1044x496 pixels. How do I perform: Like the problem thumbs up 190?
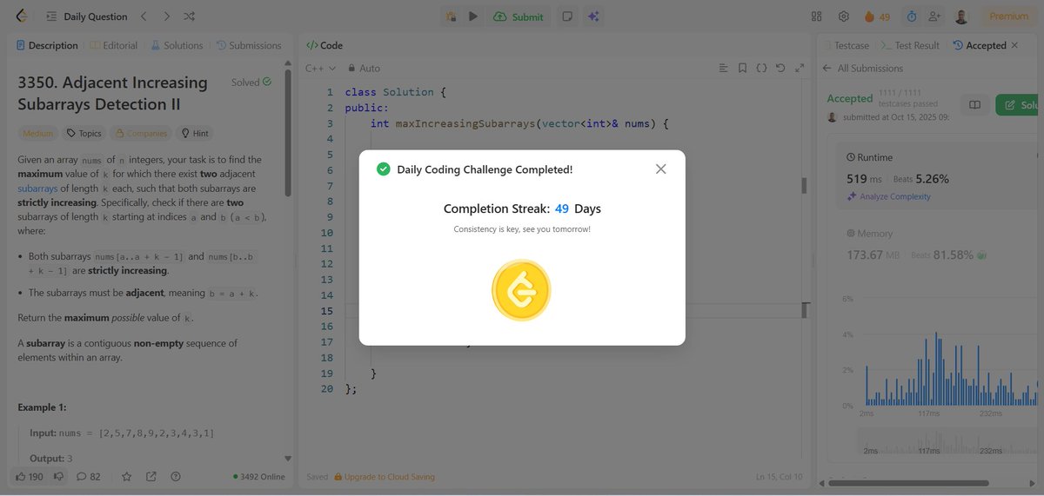pyautogui.click(x=29, y=476)
